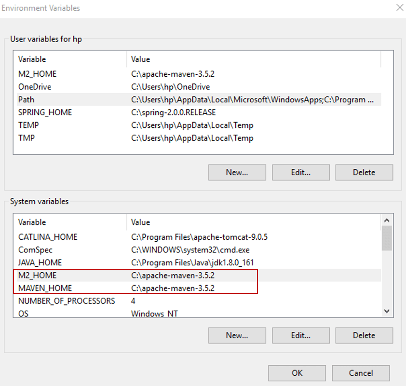Click the system variables scroll up arrow

click(387, 221)
